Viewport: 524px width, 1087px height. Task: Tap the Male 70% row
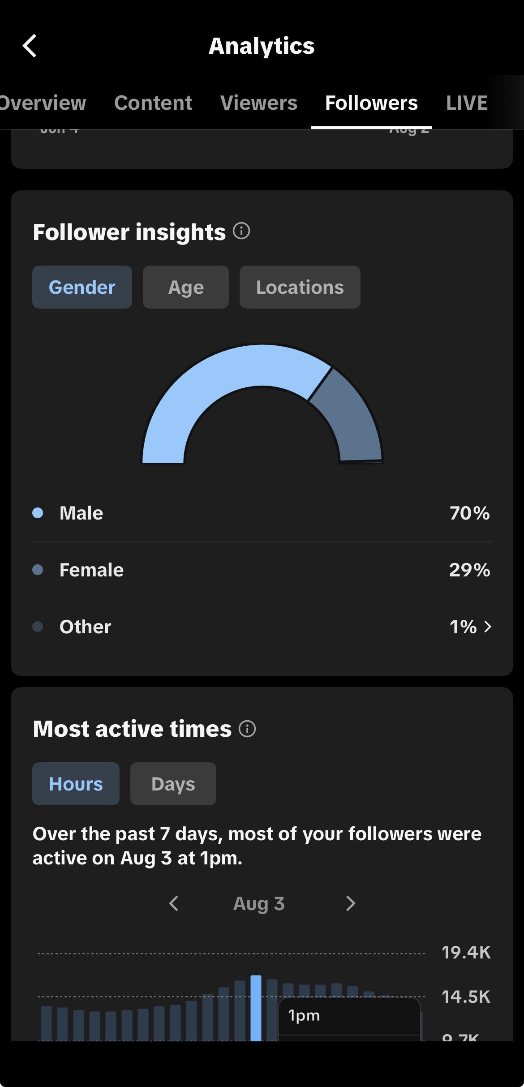pyautogui.click(x=262, y=513)
